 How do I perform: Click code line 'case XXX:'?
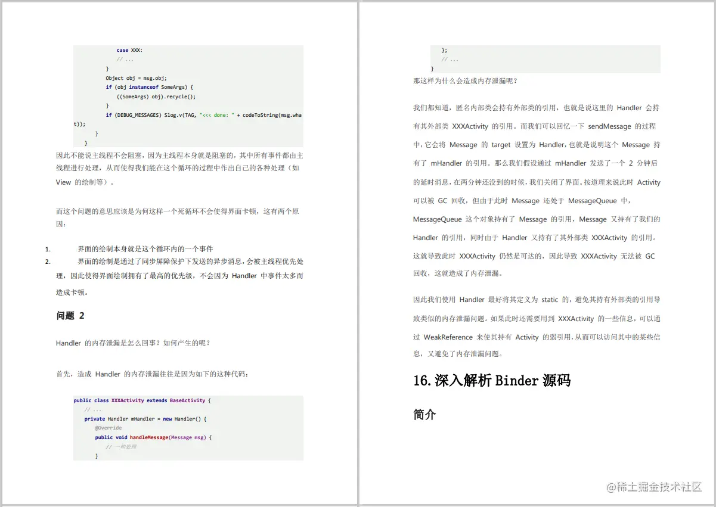pyautogui.click(x=129, y=51)
